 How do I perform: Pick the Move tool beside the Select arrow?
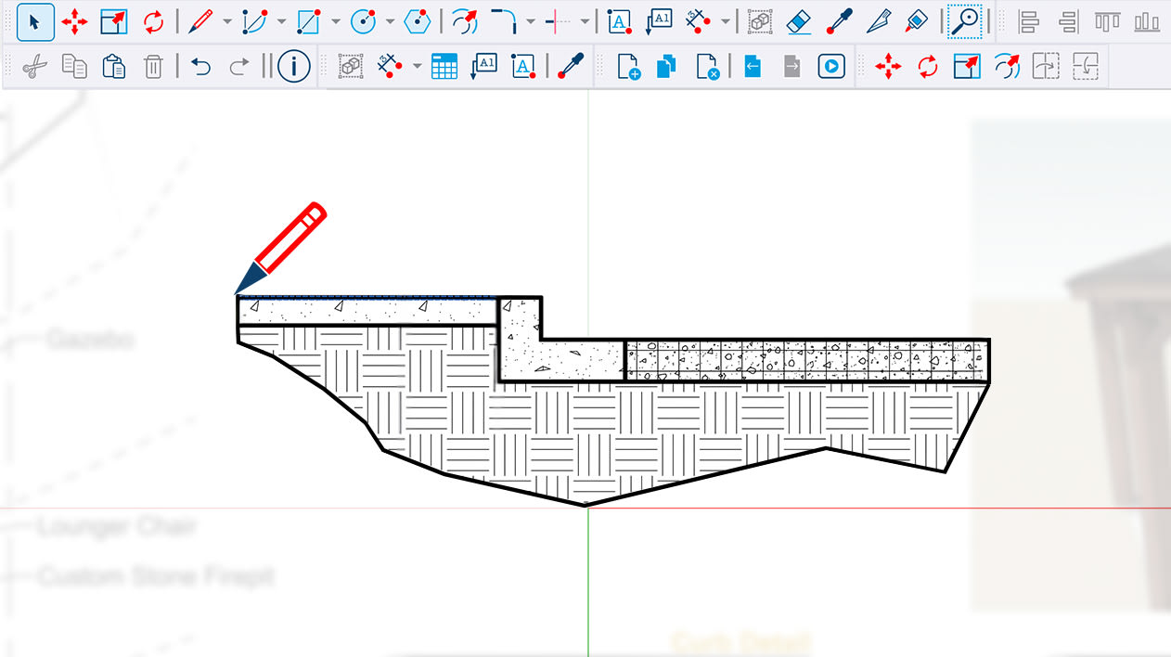click(74, 21)
